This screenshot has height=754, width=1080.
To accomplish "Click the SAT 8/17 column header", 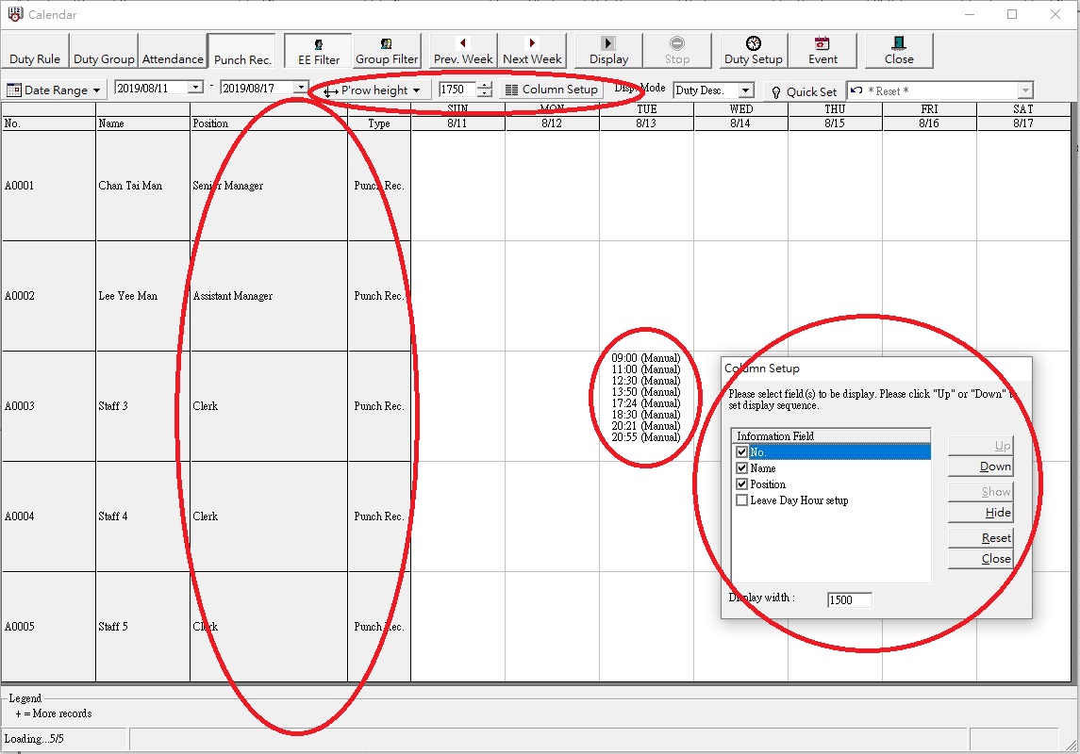I will pos(1023,116).
